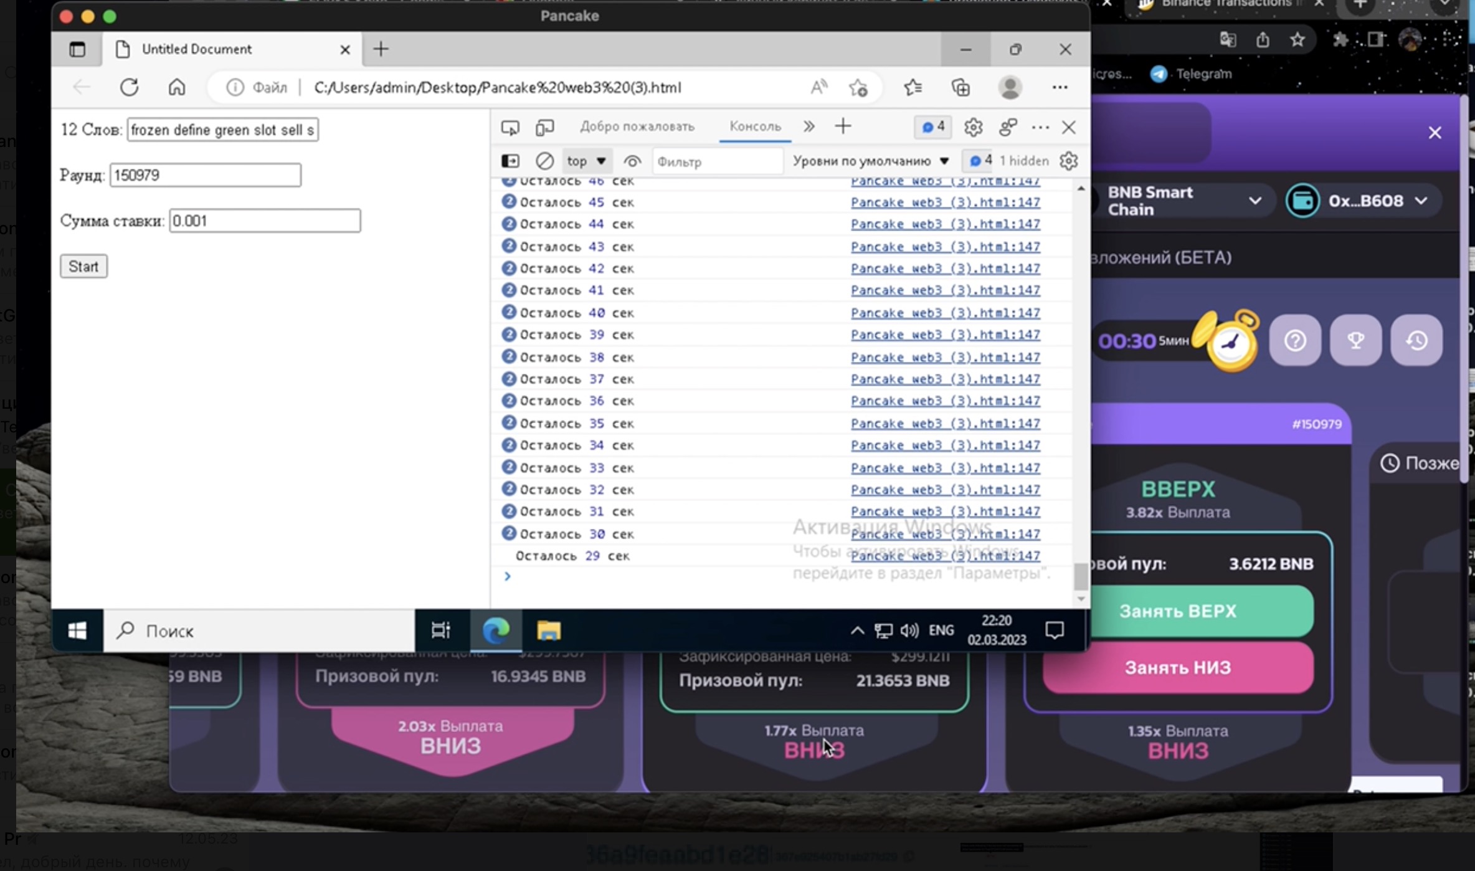Viewport: 1475px width, 871px height.
Task: Click the Сумма ставки input field
Action: tap(265, 221)
